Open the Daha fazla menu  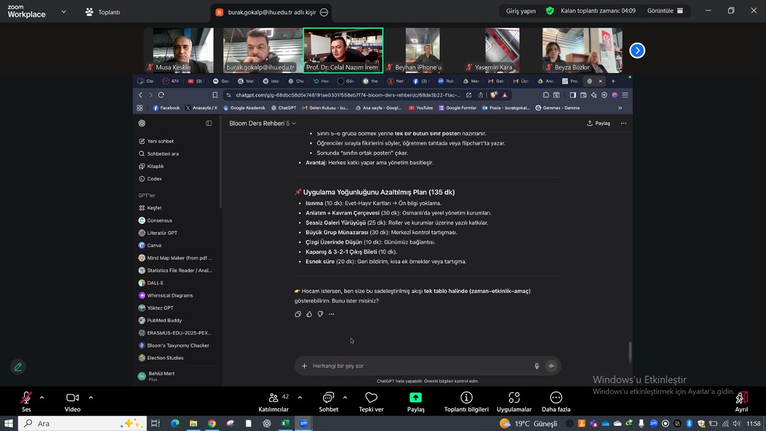point(556,402)
